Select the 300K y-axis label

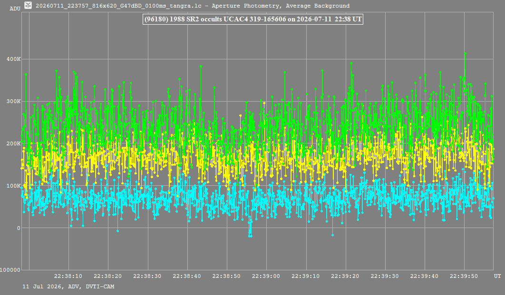tap(13, 101)
